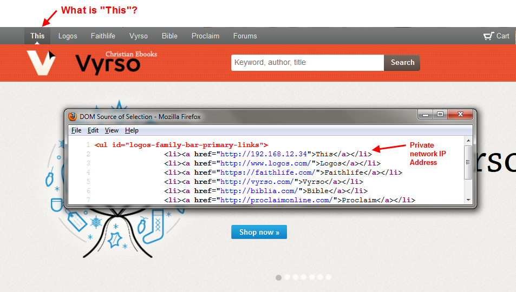Select the first carousel dot

pyautogui.click(x=278, y=277)
